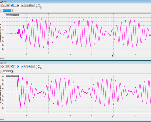Click blue X-axis left arrow in window 0

(12, 67)
